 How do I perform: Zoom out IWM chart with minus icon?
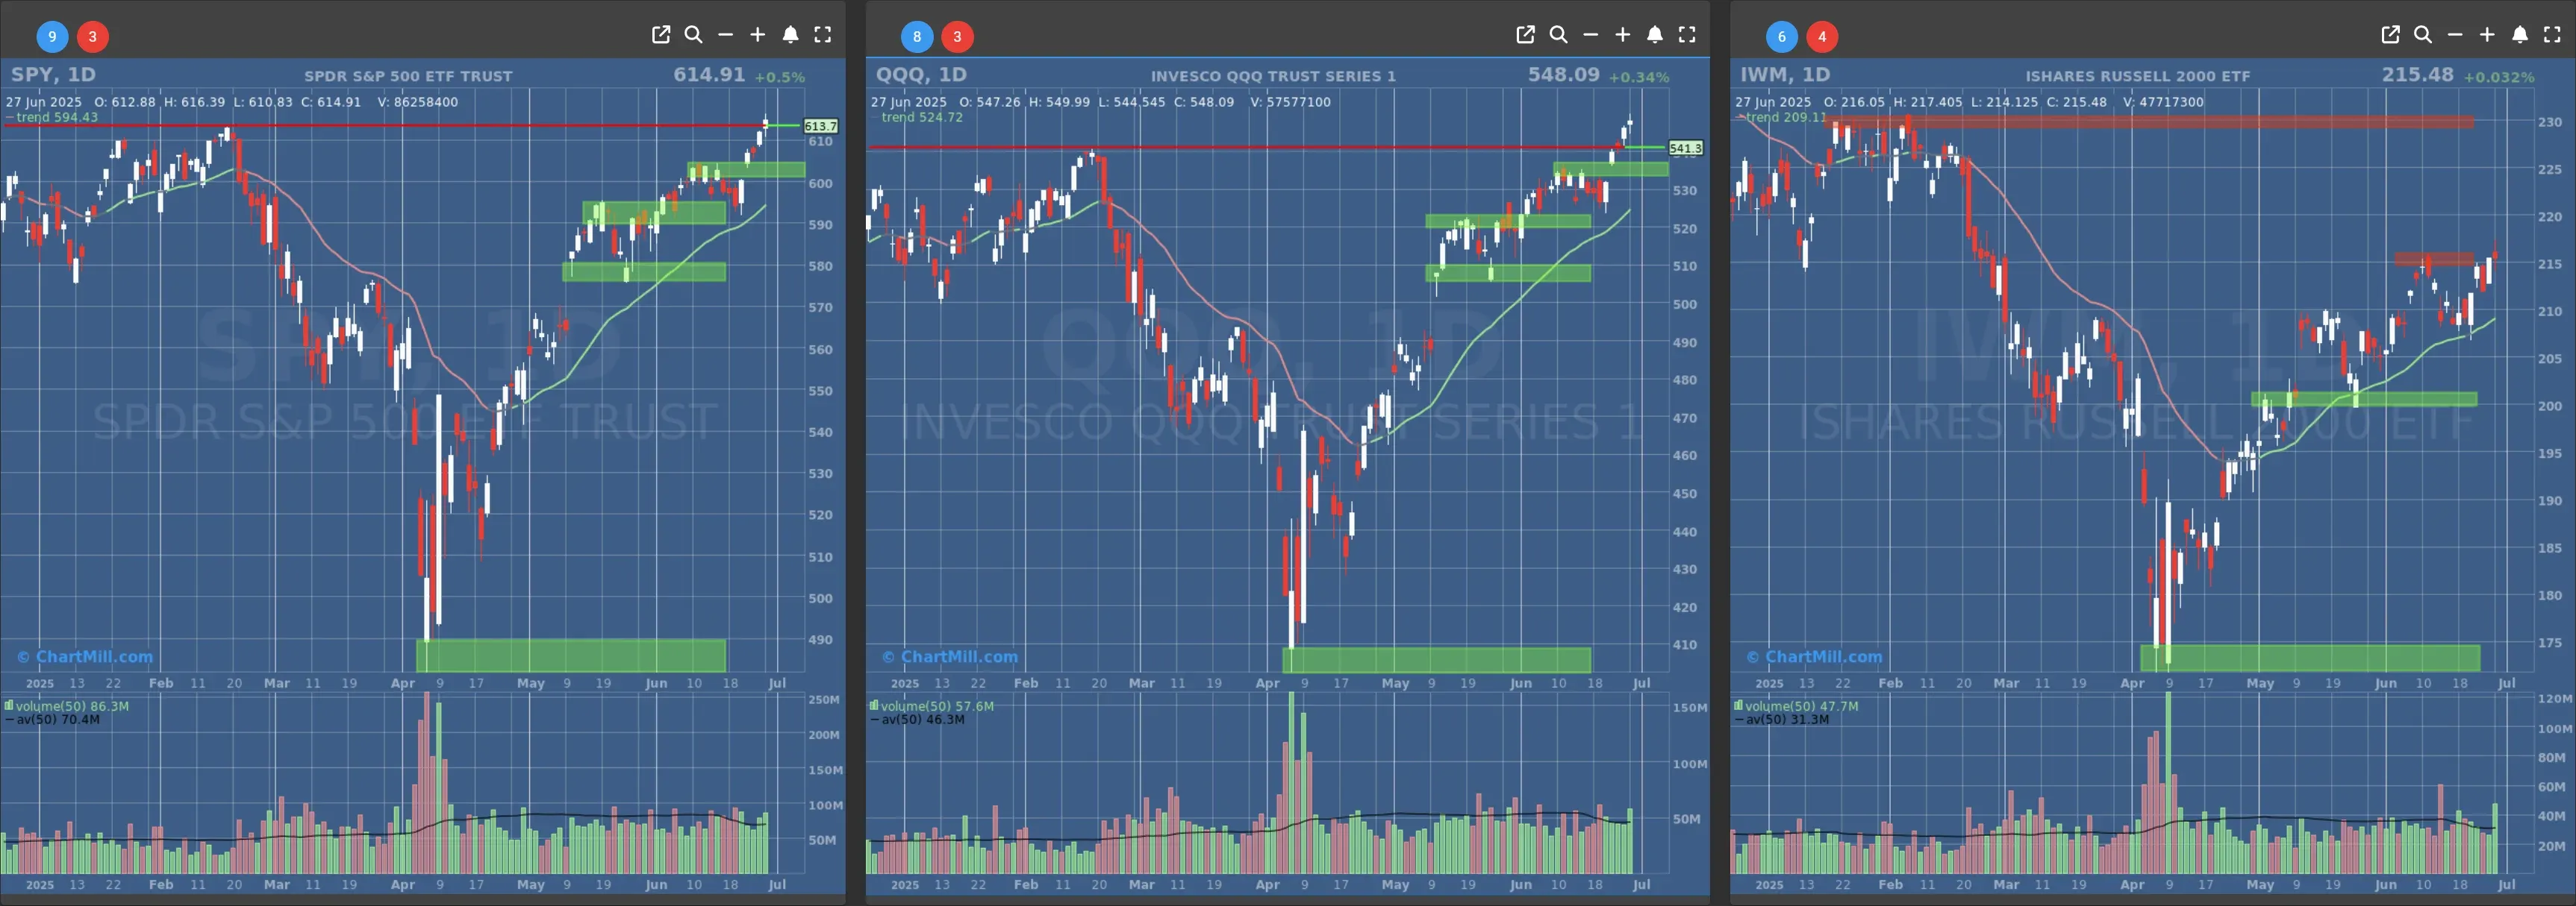[2455, 35]
